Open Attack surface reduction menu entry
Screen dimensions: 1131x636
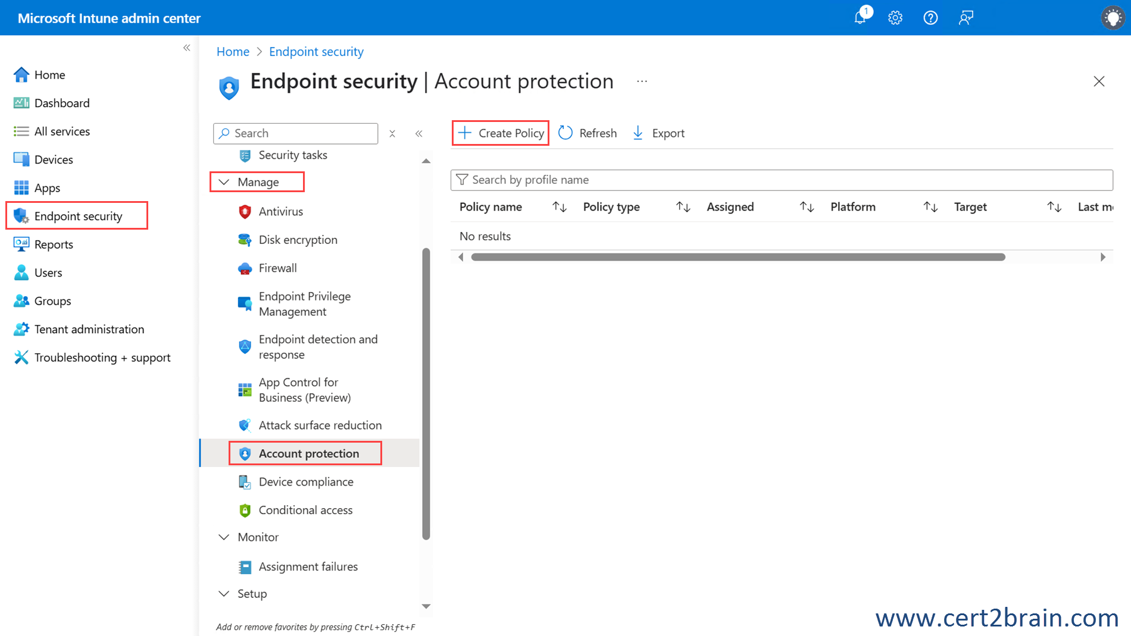(320, 425)
